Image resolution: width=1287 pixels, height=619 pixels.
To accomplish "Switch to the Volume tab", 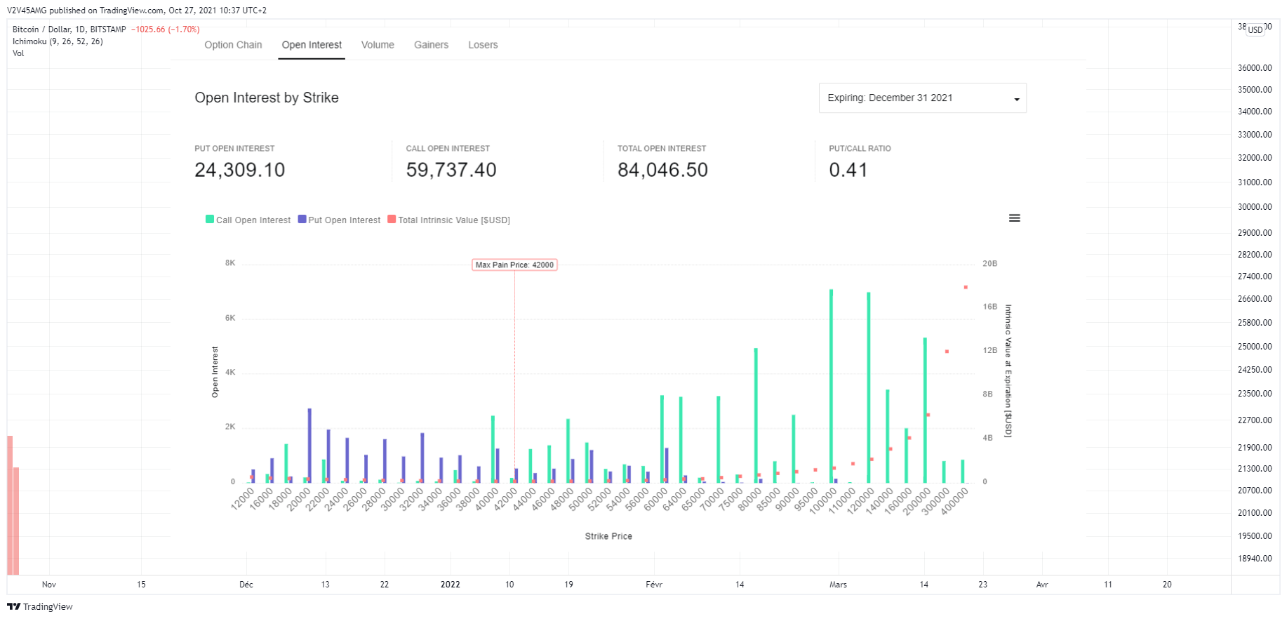I will tap(378, 45).
